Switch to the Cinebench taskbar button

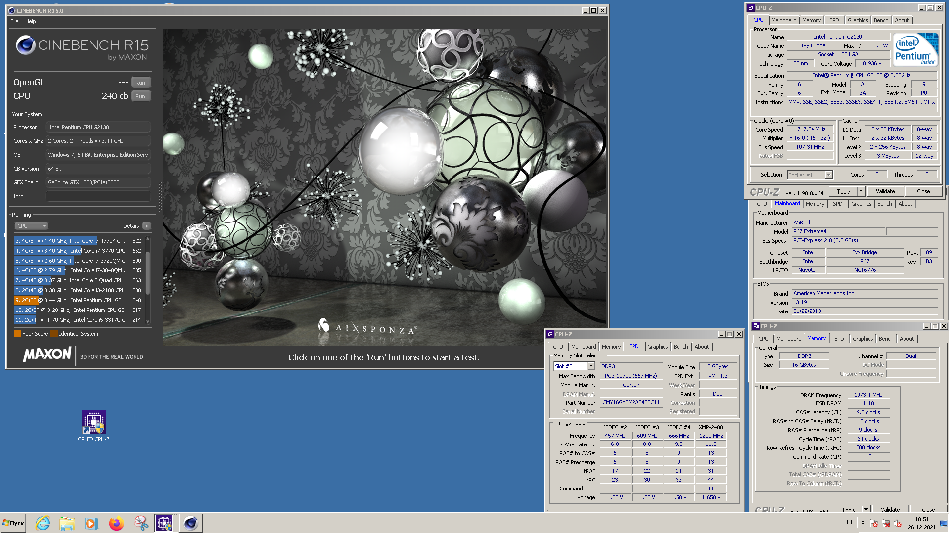(190, 523)
